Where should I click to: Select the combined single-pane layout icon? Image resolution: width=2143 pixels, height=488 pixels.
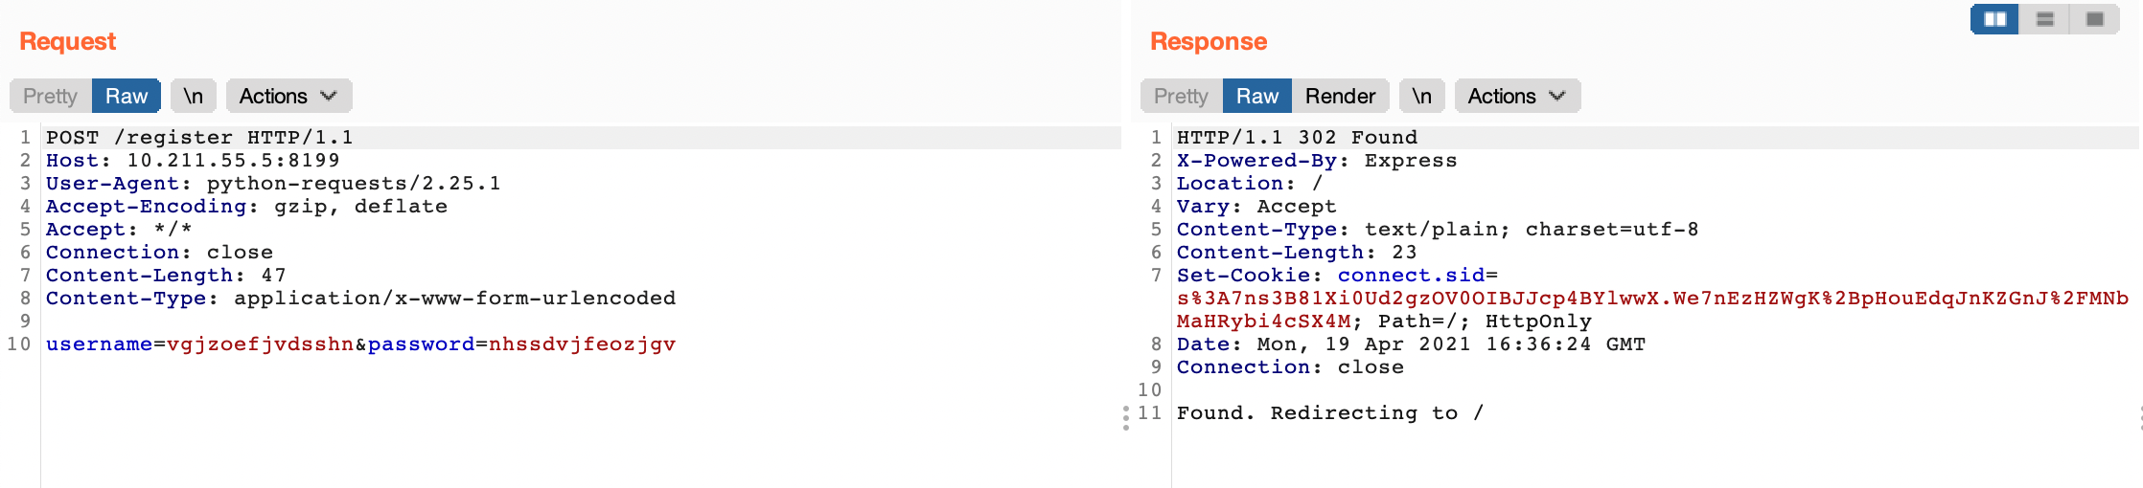[2095, 19]
